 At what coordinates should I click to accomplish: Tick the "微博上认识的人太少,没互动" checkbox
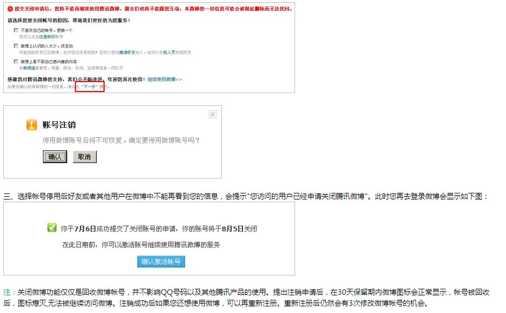(16, 46)
